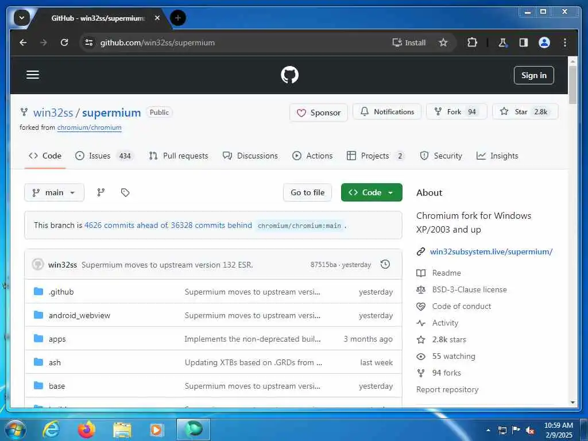Image resolution: width=588 pixels, height=441 pixels.
Task: Visit win32subsystem.live/supermium/ link
Action: (491, 252)
